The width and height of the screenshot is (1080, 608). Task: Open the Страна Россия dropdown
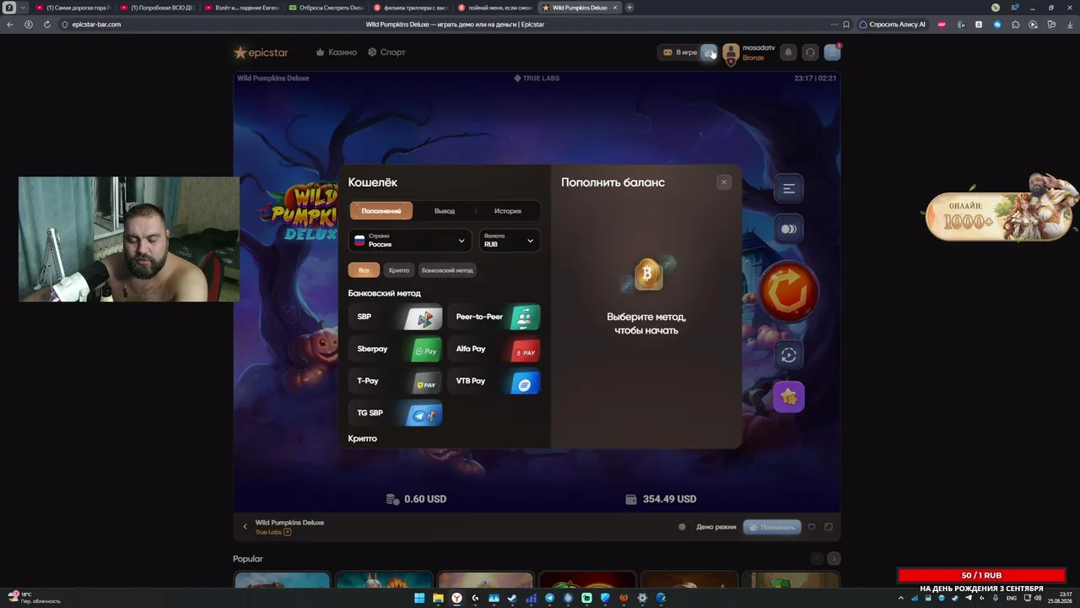(x=410, y=241)
